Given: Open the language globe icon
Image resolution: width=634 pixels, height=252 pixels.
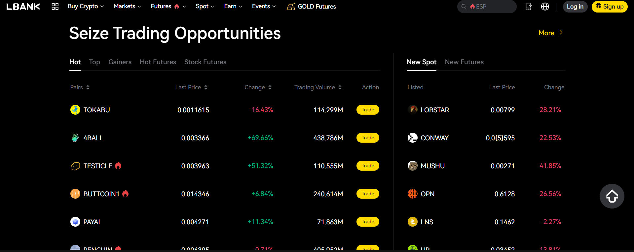Looking at the screenshot, I should point(545,7).
